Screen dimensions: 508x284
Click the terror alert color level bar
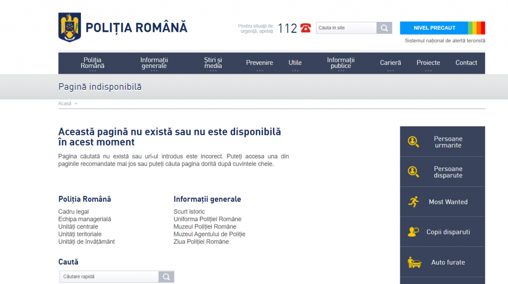(x=476, y=28)
